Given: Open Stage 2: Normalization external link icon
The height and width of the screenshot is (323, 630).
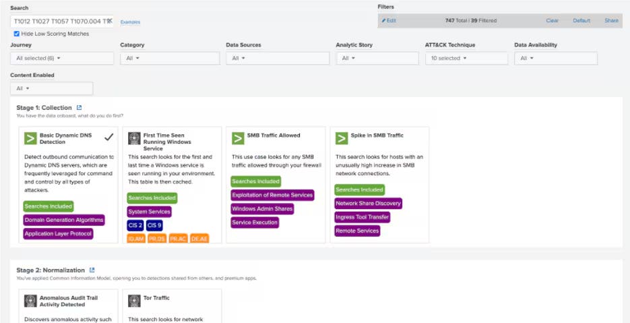Looking at the screenshot, I should 92,270.
